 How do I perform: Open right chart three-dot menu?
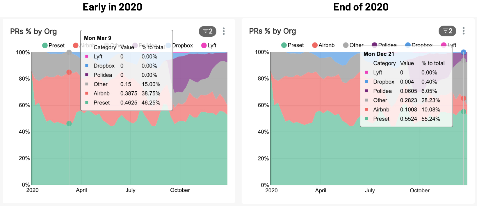point(463,31)
